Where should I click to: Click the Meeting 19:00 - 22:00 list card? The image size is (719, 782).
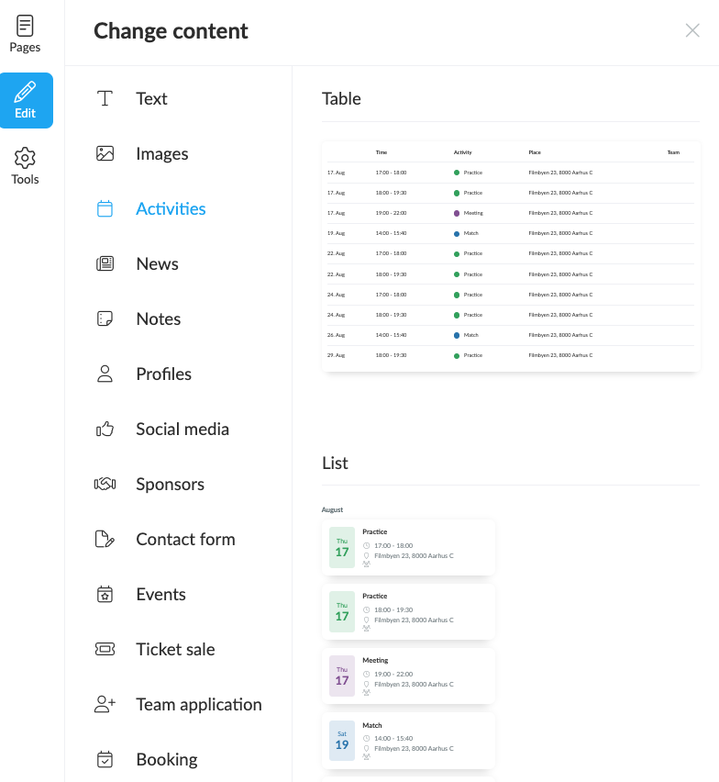(408, 676)
